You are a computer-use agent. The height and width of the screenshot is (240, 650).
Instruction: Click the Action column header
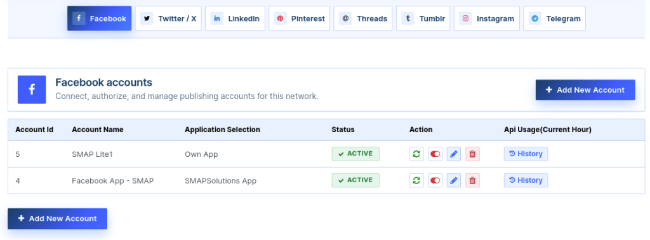(x=421, y=130)
